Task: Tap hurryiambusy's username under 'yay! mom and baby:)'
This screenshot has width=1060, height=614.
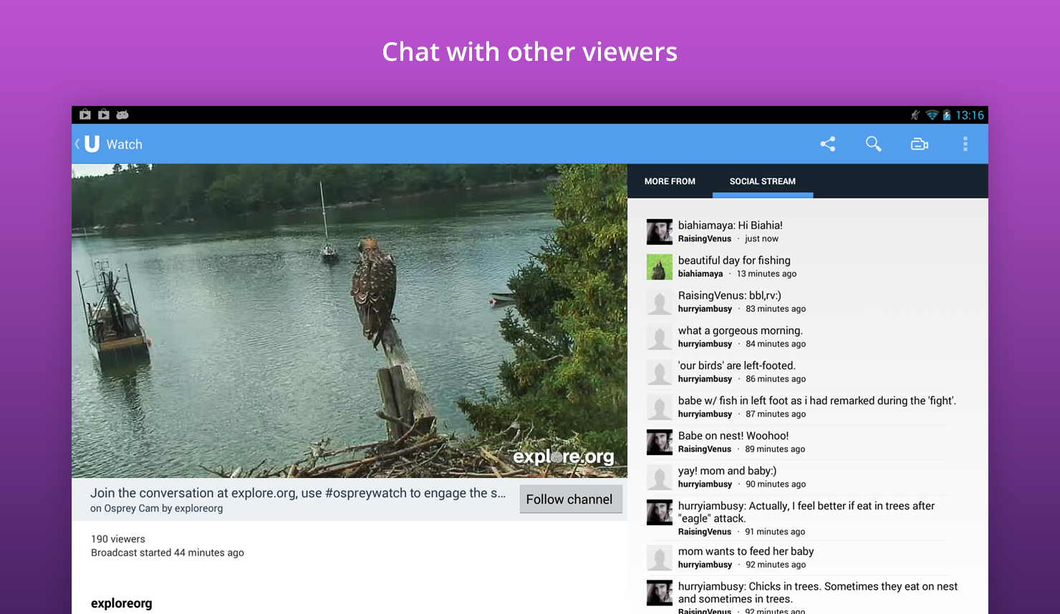Action: coord(705,484)
